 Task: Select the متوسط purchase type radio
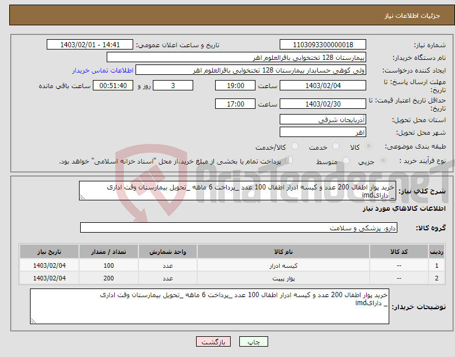click(346, 160)
